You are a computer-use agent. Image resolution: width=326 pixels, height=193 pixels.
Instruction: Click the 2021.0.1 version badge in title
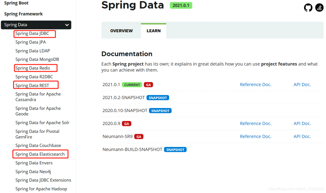(x=181, y=5)
